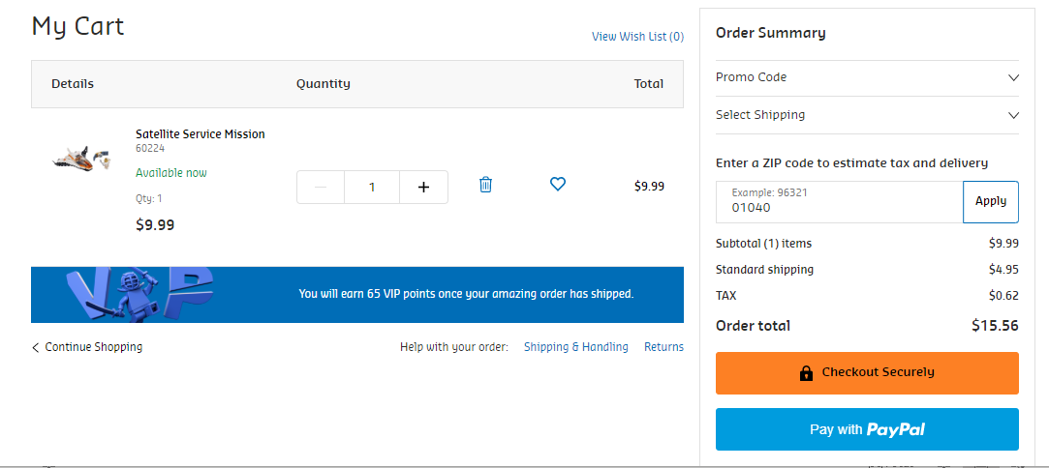Open Shipping & Handling help link

[x=575, y=347]
